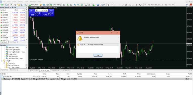The image size is (193, 95).
Task: Switch to the EURUSD,H4 chart tab
Action: tap(34, 71)
